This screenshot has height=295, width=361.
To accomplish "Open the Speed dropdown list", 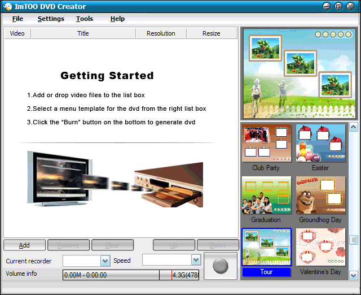I will tap(196, 261).
